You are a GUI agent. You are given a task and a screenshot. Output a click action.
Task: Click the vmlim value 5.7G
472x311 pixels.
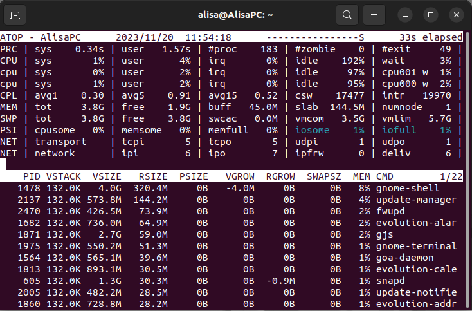click(x=440, y=118)
